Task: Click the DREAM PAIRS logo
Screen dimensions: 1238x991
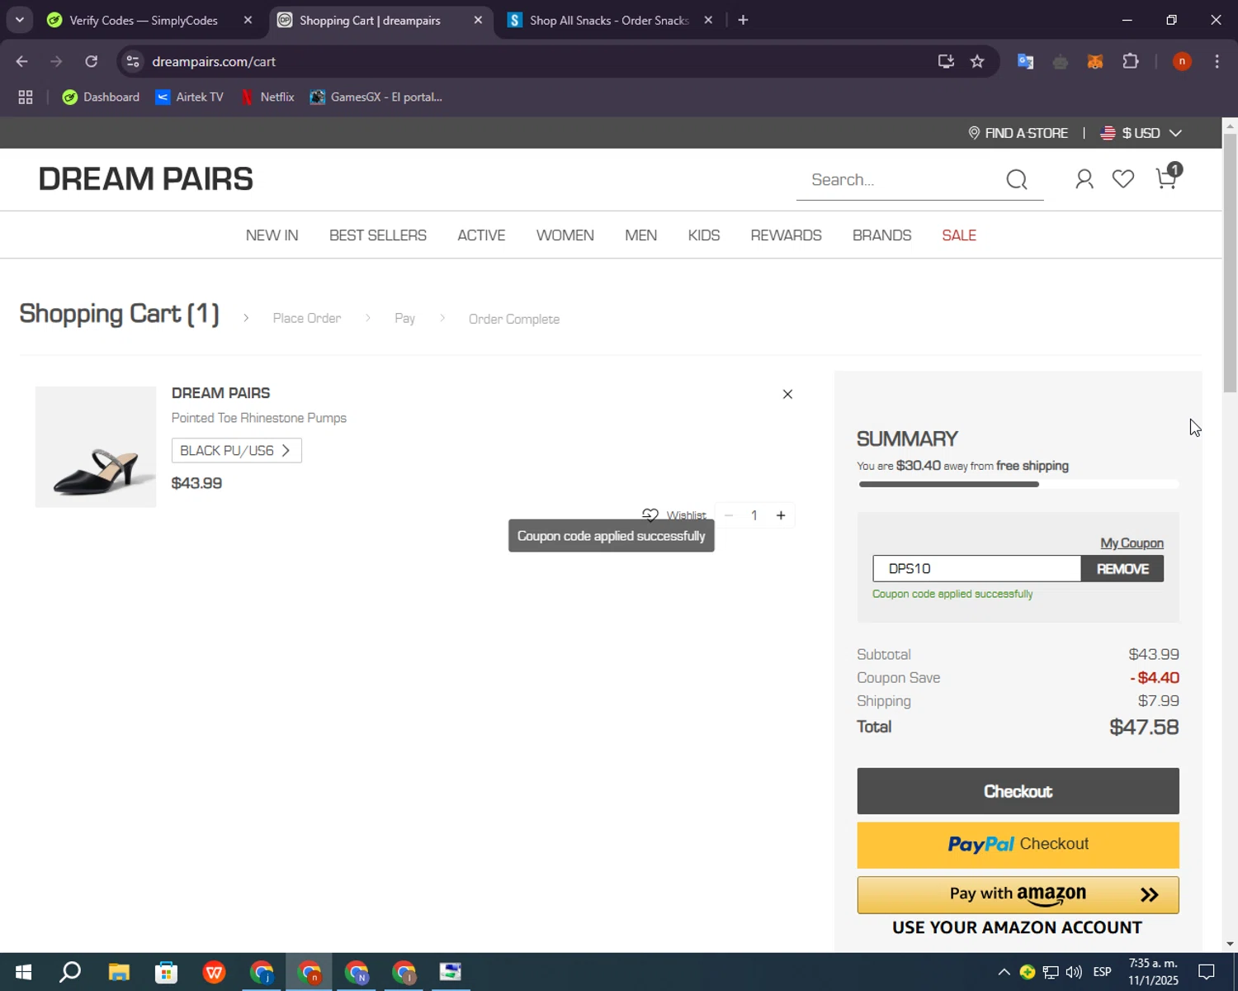Action: point(146,179)
